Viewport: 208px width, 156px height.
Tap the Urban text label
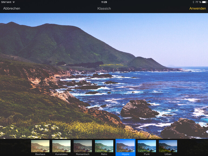pyautogui.click(x=168, y=154)
